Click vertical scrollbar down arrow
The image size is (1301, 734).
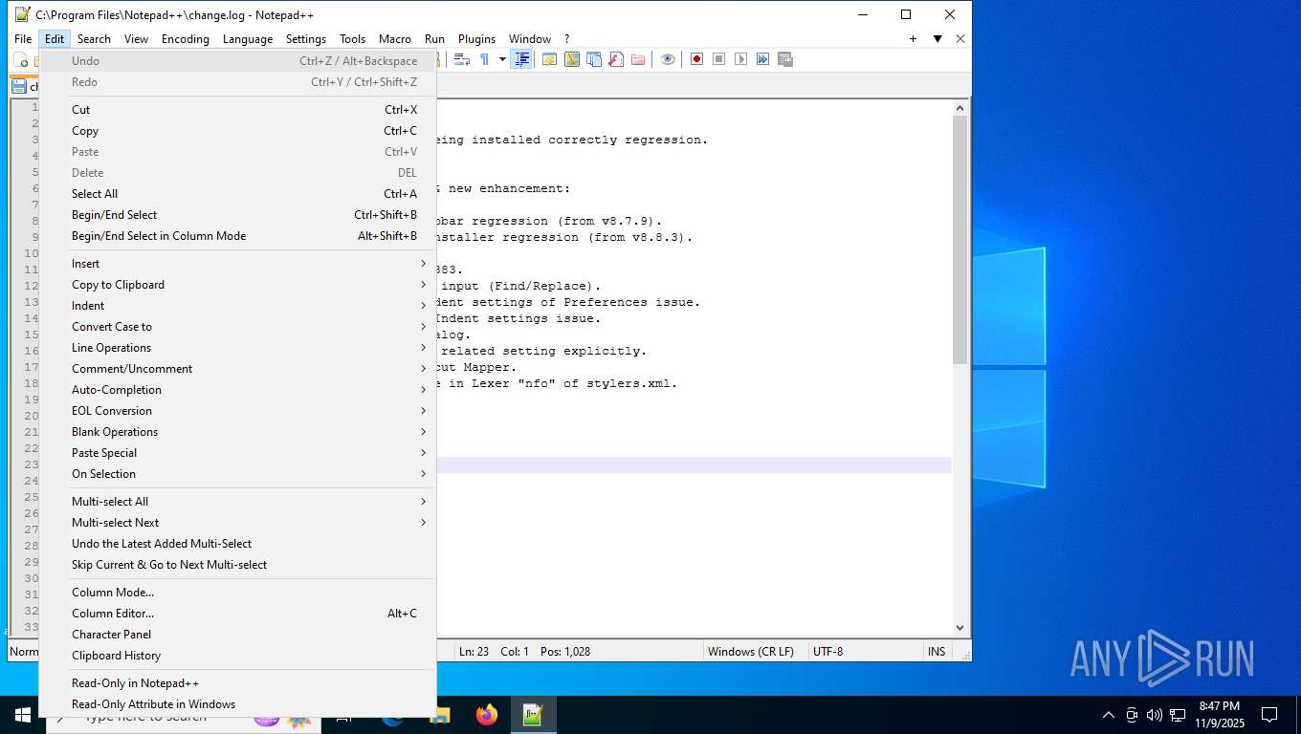960,628
